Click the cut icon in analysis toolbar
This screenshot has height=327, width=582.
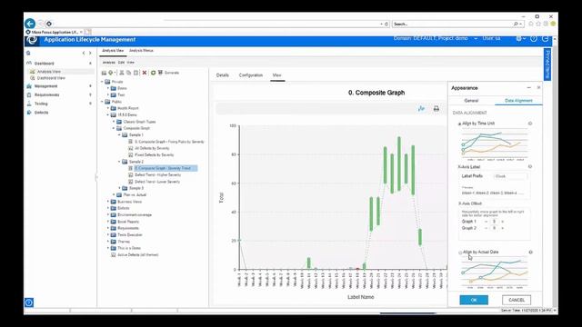[x=121, y=73]
